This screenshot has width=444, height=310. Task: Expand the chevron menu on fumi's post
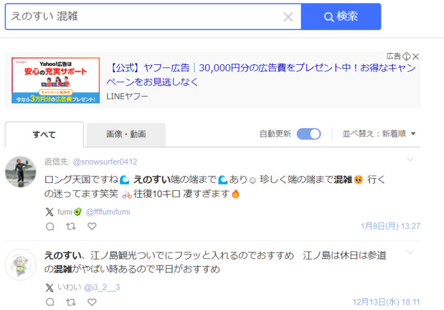click(x=410, y=160)
